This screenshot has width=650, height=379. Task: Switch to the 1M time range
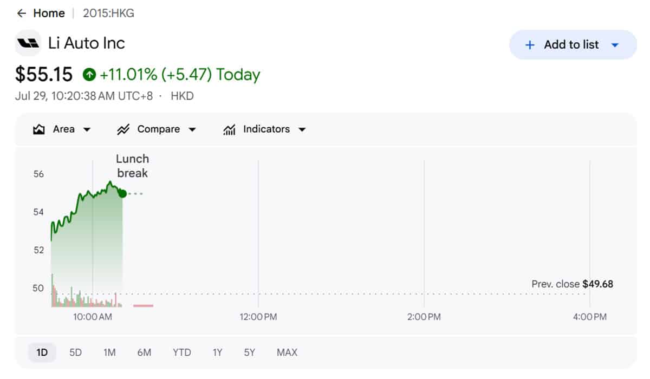click(x=109, y=352)
